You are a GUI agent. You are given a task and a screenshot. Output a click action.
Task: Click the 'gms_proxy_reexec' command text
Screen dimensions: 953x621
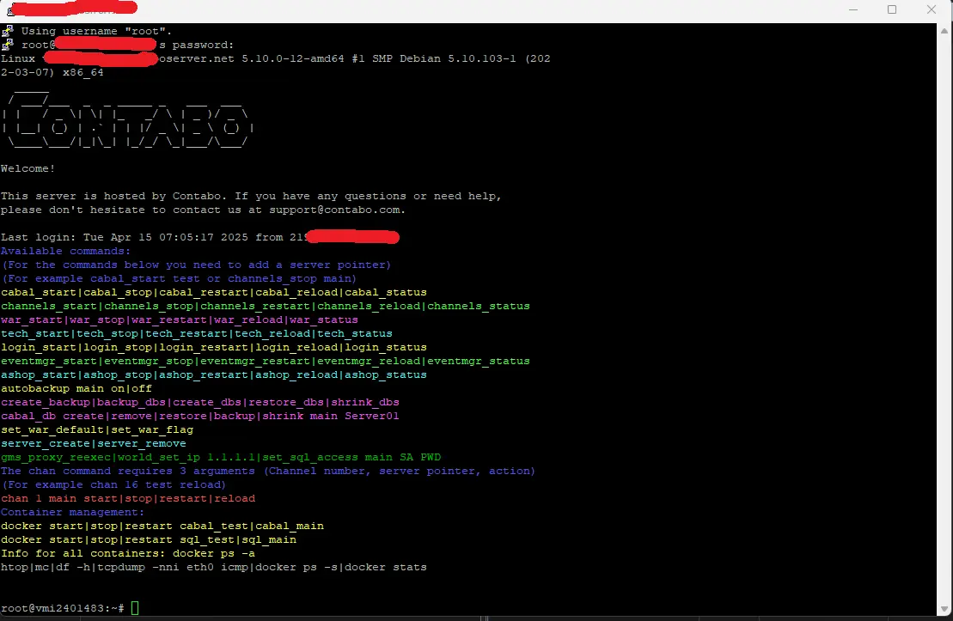56,458
